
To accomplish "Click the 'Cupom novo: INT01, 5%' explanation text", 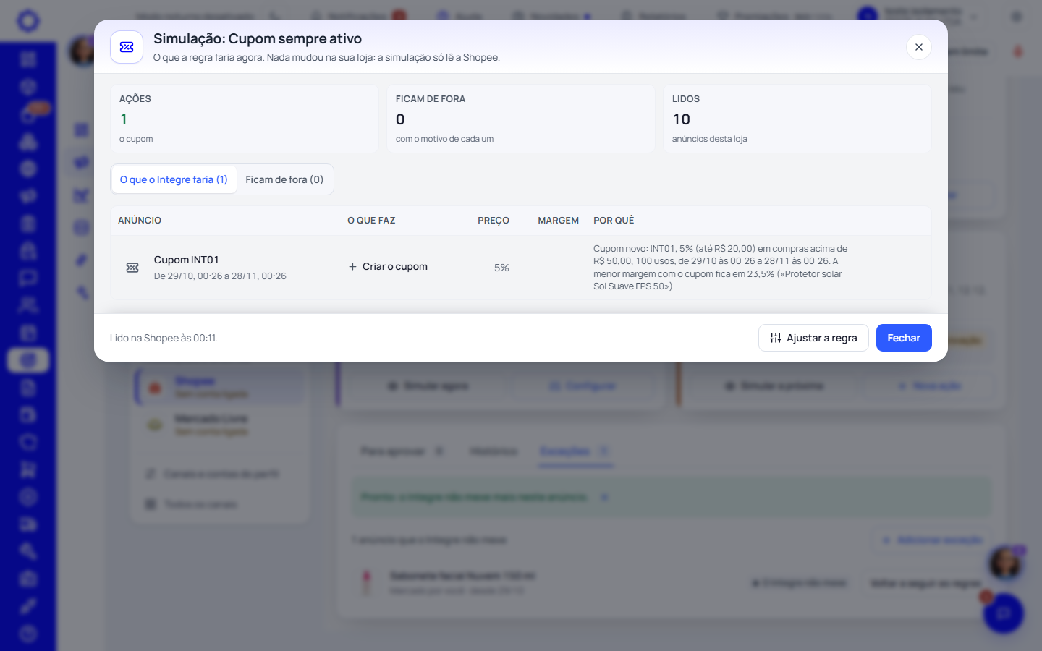I will 721,267.
